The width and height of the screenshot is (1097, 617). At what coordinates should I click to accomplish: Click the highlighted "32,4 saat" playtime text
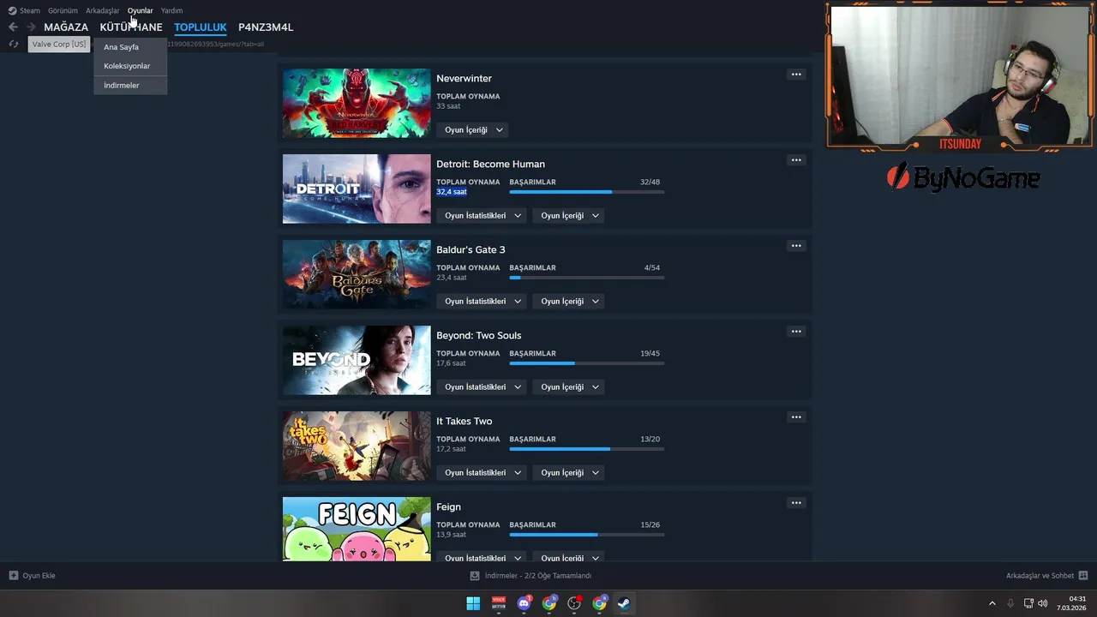coord(452,192)
